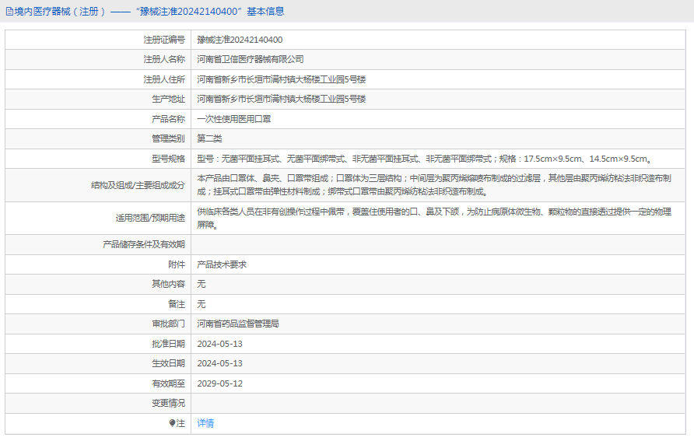Click the expiry date 2029-05-12
Viewport: 694px width, 441px height.
coord(219,384)
